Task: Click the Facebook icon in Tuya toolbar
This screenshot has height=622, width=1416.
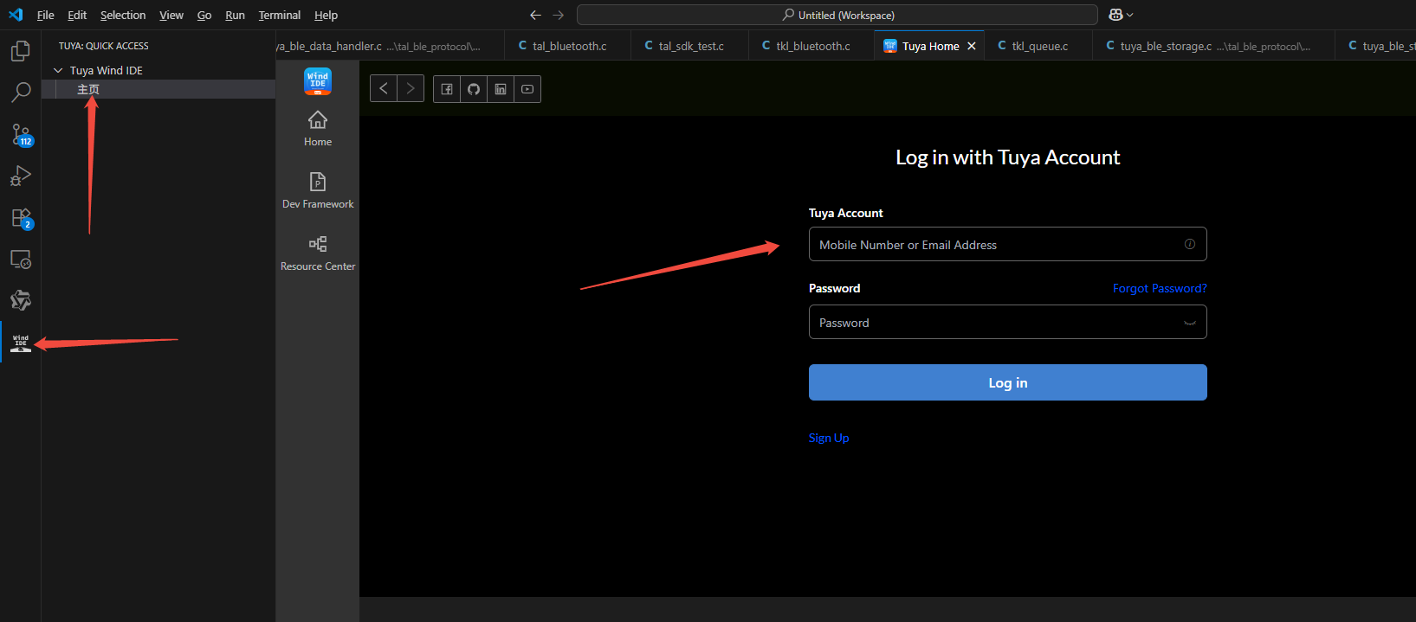Action: [x=447, y=89]
